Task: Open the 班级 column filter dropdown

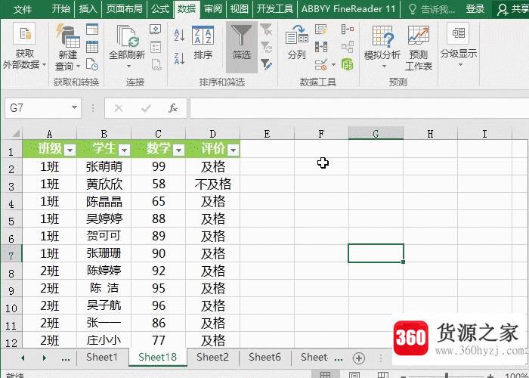Action: click(70, 150)
